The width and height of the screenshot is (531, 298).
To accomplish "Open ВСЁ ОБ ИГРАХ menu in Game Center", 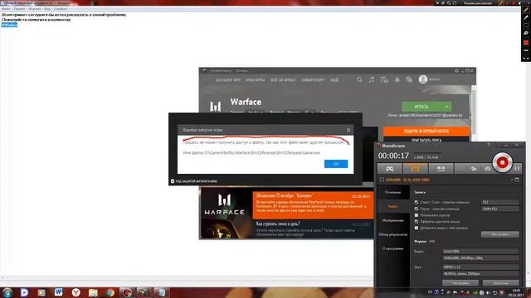I will tap(283, 80).
